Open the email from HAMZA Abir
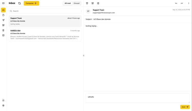The image size is (192, 111). tap(45, 34)
